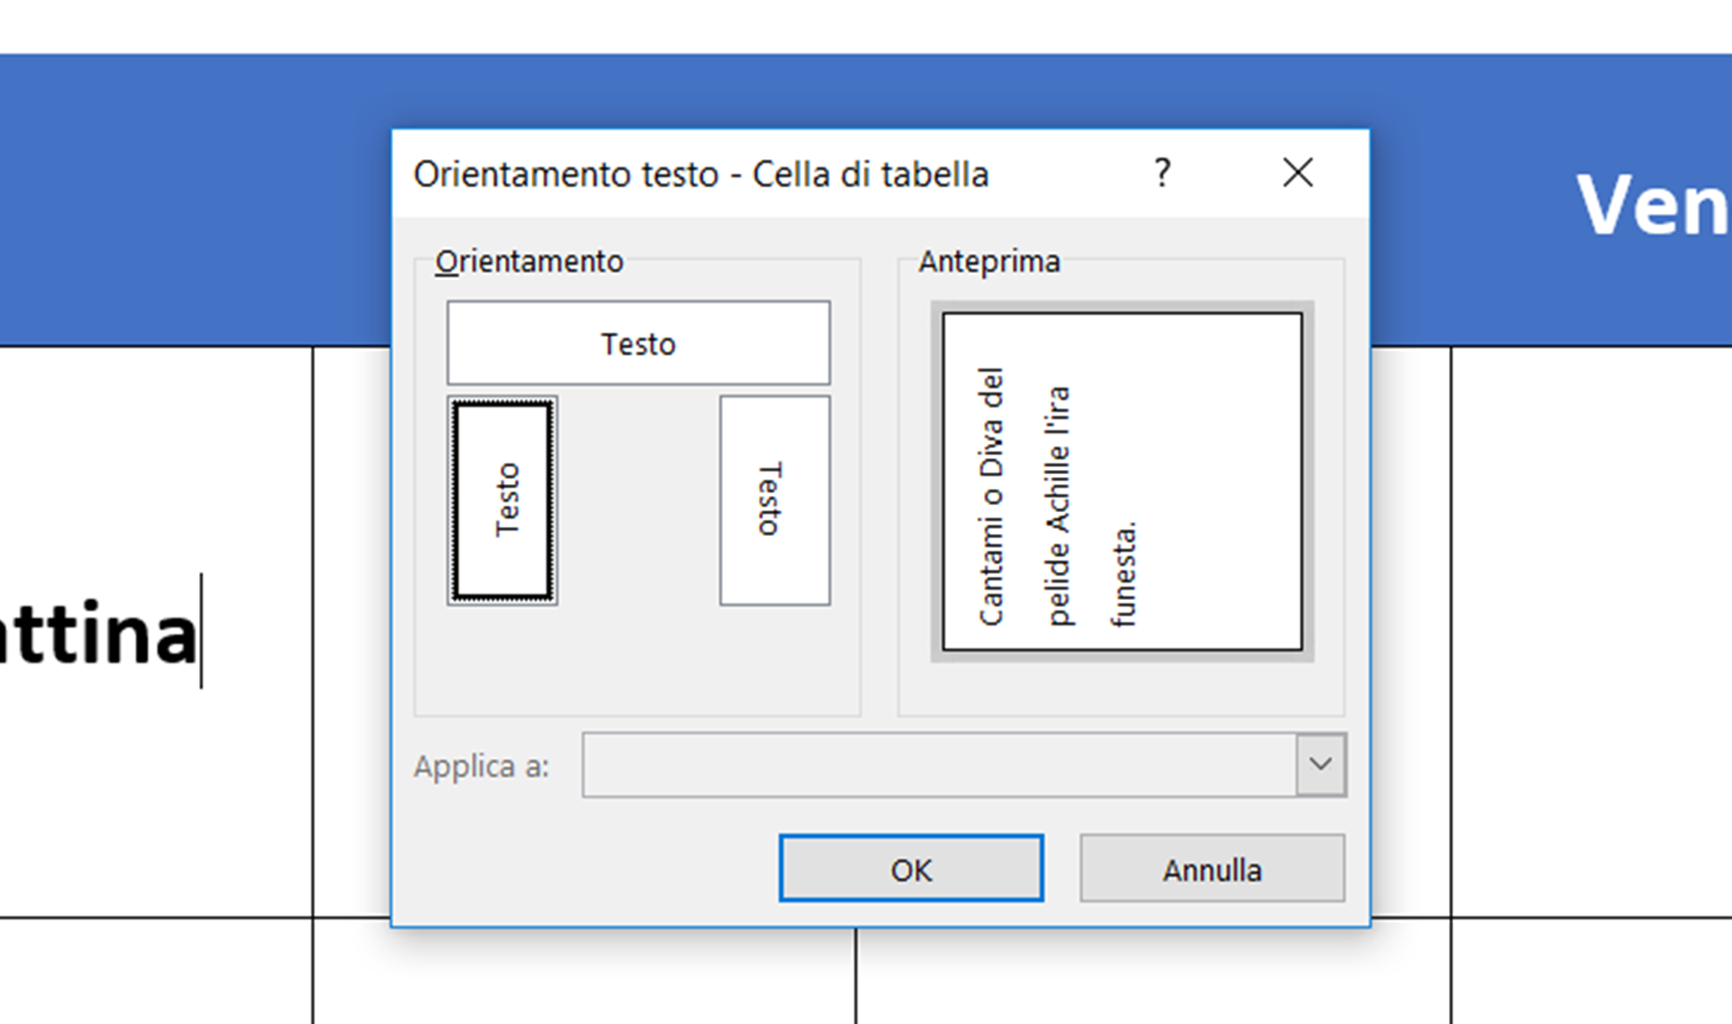This screenshot has width=1732, height=1024.
Task: Close the Orientamento testo dialog with X
Action: [1297, 173]
